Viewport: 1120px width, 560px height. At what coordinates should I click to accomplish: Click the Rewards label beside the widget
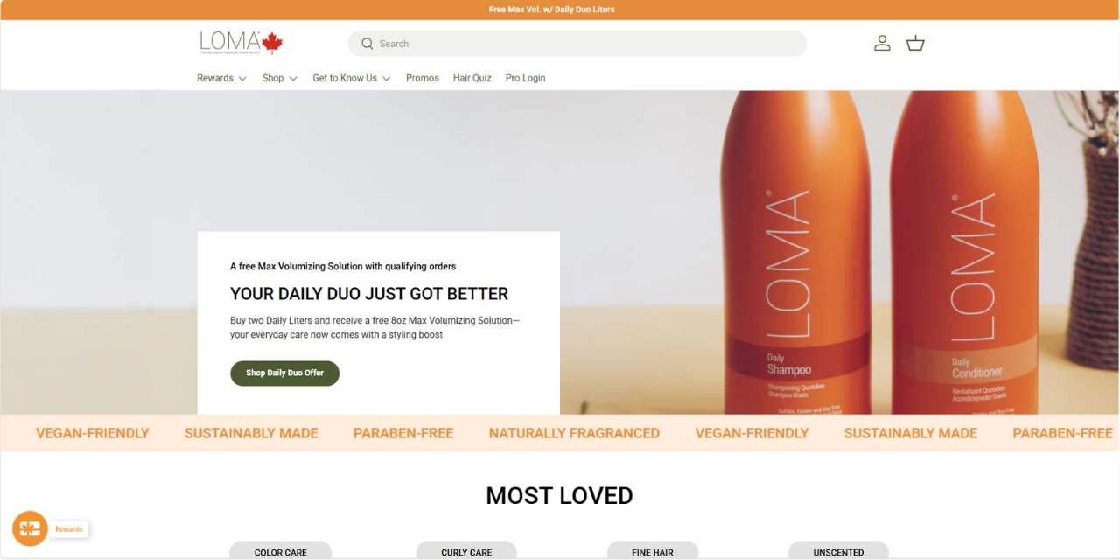pyautogui.click(x=69, y=529)
